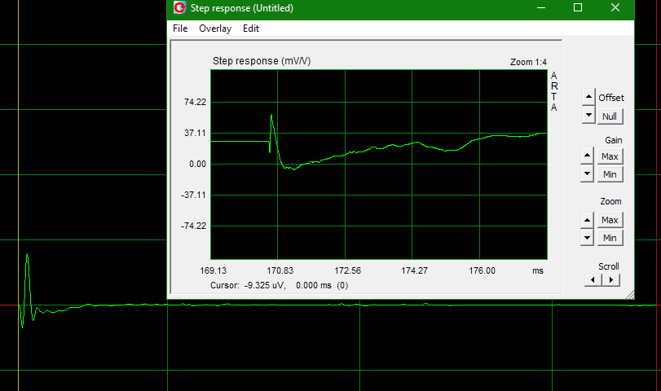Set Zoom to Max

click(610, 220)
